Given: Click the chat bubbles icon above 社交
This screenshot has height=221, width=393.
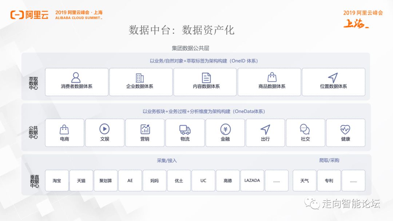Looking at the screenshot, I should click(305, 129).
